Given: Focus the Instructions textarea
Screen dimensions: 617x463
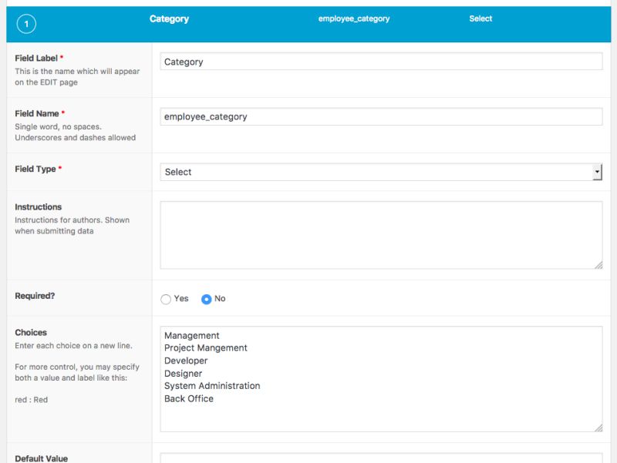Looking at the screenshot, I should point(381,231).
